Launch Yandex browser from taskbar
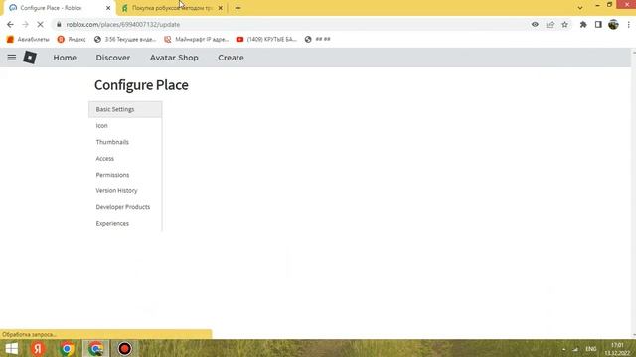 point(38,348)
